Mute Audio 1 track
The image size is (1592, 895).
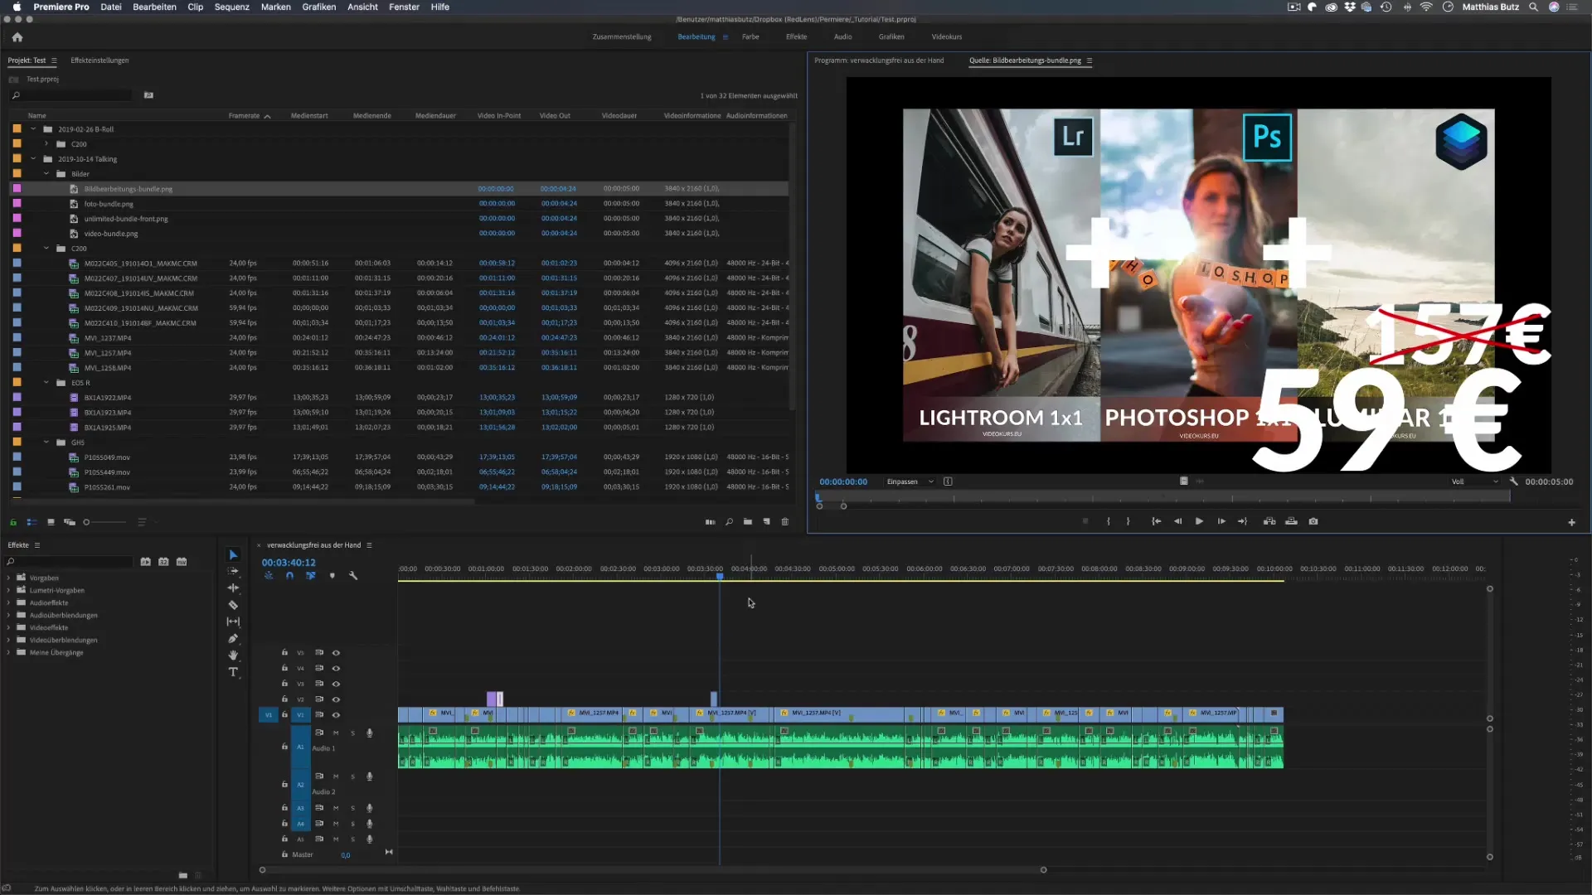[x=336, y=733]
